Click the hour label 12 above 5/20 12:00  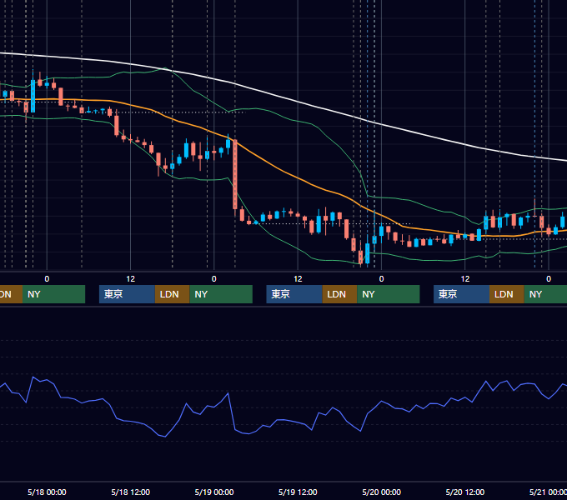465,279
